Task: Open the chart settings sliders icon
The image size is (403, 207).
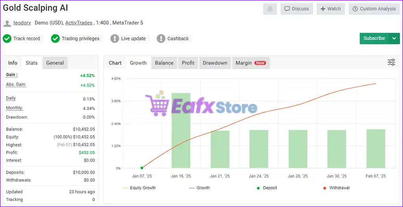Action: [x=391, y=62]
